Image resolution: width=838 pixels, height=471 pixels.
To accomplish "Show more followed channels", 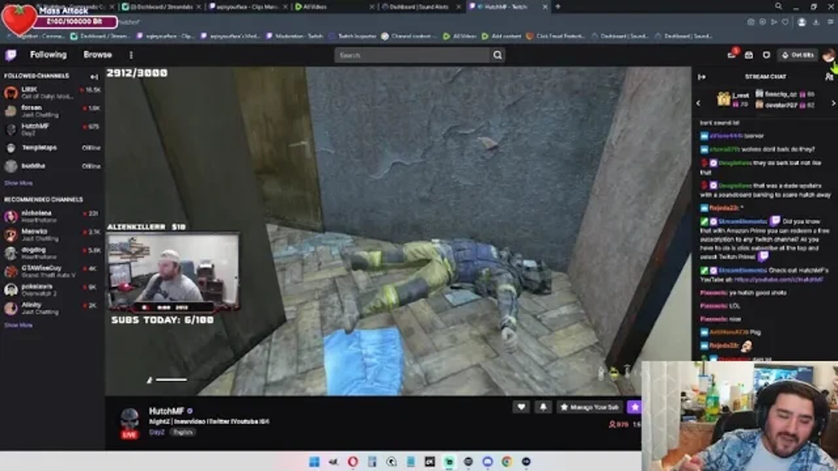I will (18, 183).
